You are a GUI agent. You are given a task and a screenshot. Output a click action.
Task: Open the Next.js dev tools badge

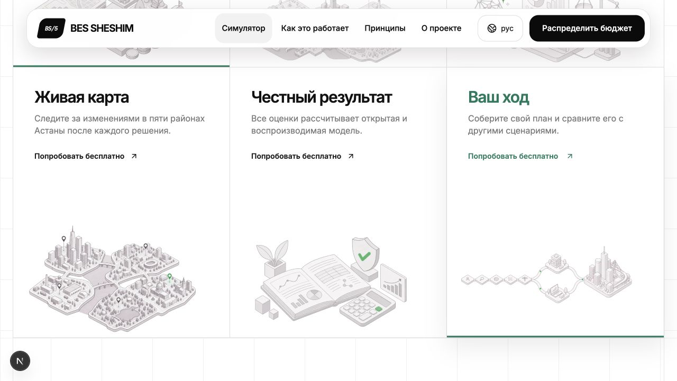pyautogui.click(x=20, y=361)
